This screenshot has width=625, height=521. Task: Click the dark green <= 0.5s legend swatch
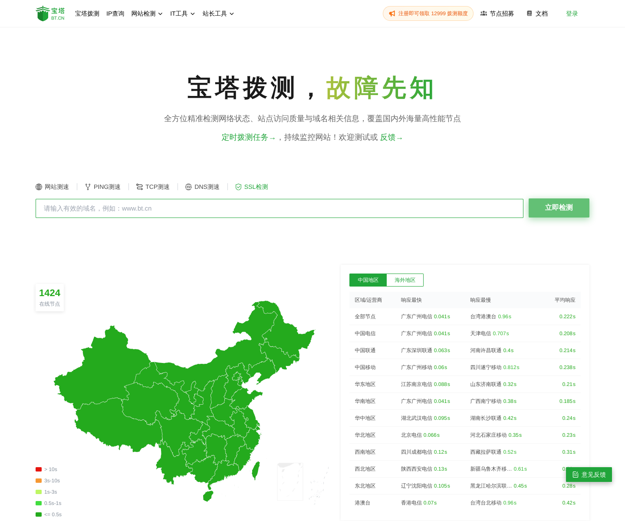pyautogui.click(x=39, y=514)
